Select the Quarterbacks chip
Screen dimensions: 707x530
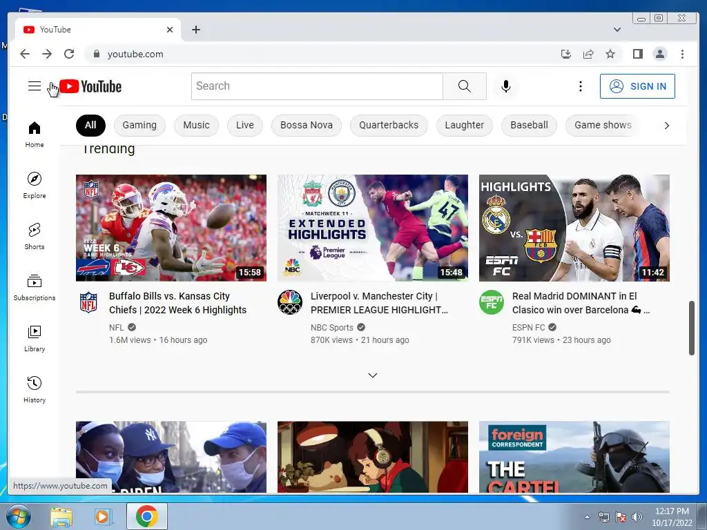tap(389, 126)
